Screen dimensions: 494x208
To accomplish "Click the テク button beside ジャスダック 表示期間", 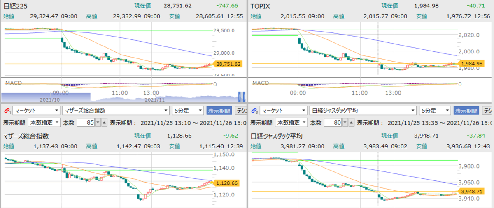I will pyautogui.click(x=487, y=111).
